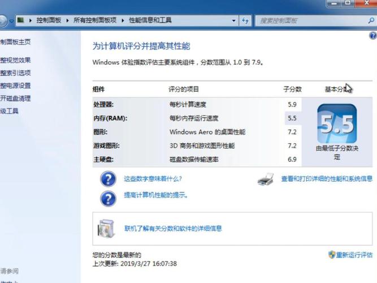Open the navigation history dropdown arrow
377x283 pixels.
(11, 21)
